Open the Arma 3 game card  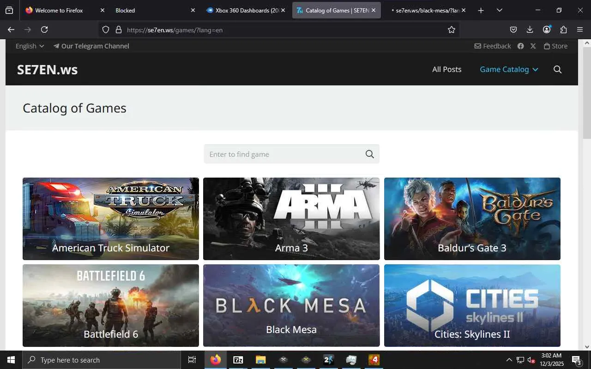pos(291,219)
